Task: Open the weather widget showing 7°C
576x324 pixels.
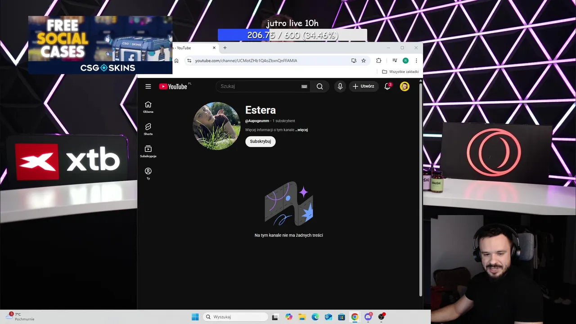Action: pos(20,317)
